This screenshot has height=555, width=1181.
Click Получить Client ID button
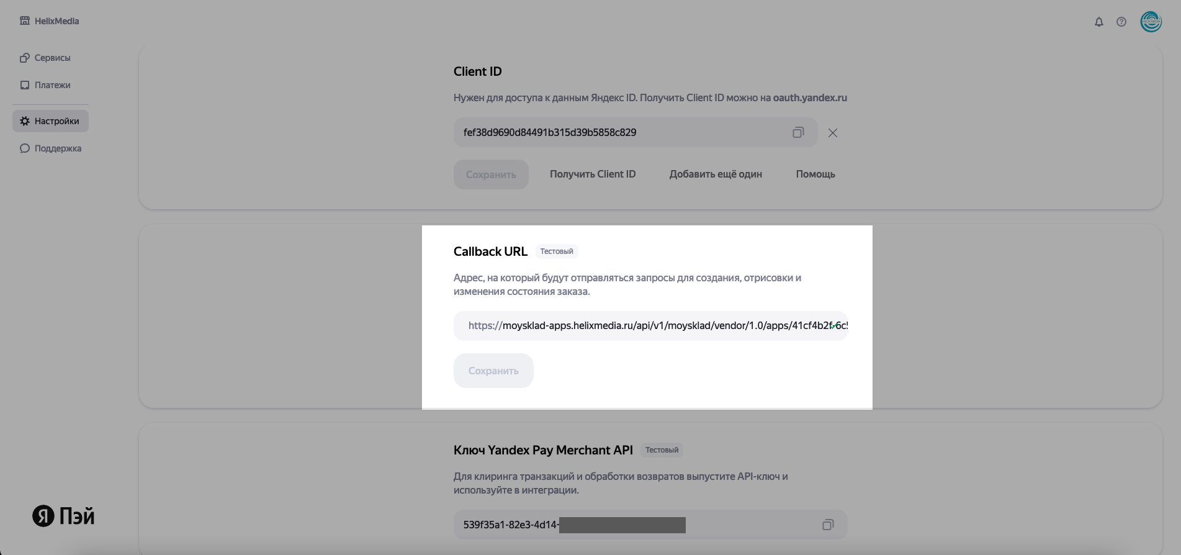click(x=593, y=174)
